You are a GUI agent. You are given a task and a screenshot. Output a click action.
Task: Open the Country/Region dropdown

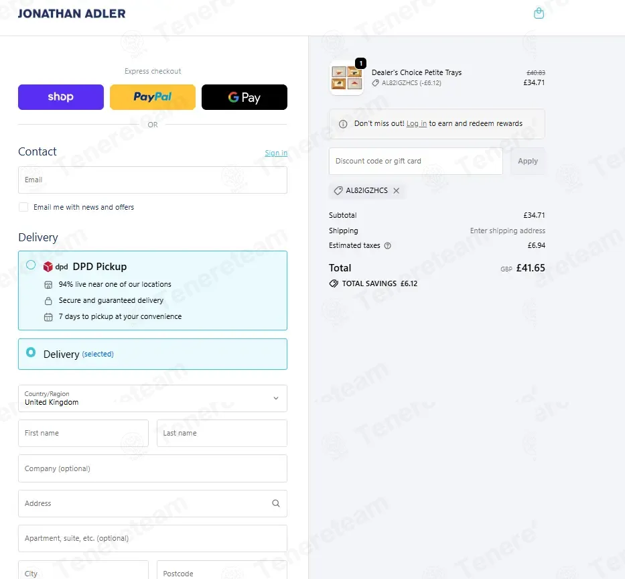(153, 398)
